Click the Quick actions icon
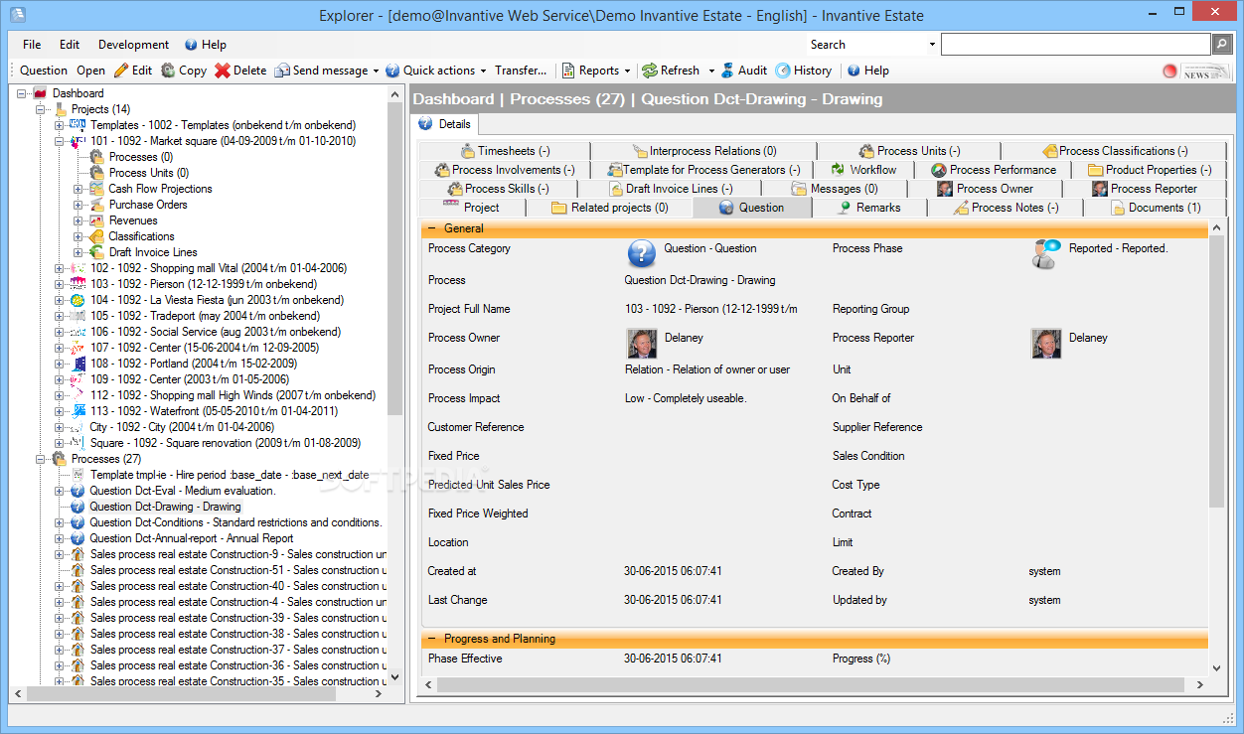1244x734 pixels. pyautogui.click(x=392, y=71)
